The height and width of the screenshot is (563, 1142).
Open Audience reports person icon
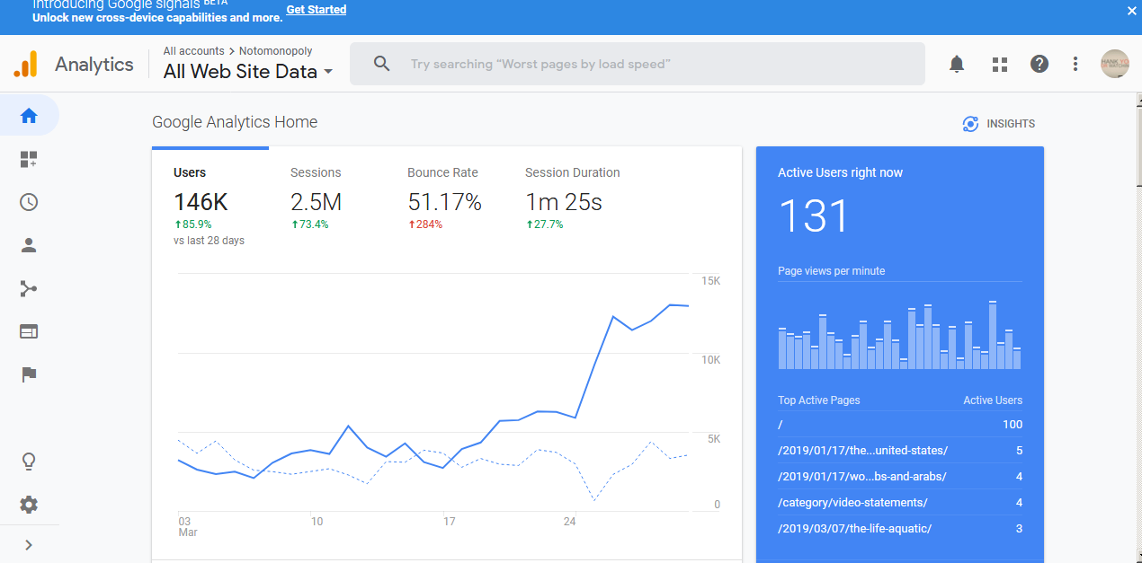[29, 245]
